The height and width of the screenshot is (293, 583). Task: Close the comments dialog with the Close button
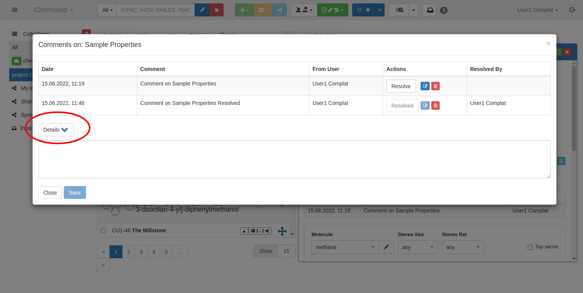tap(50, 193)
